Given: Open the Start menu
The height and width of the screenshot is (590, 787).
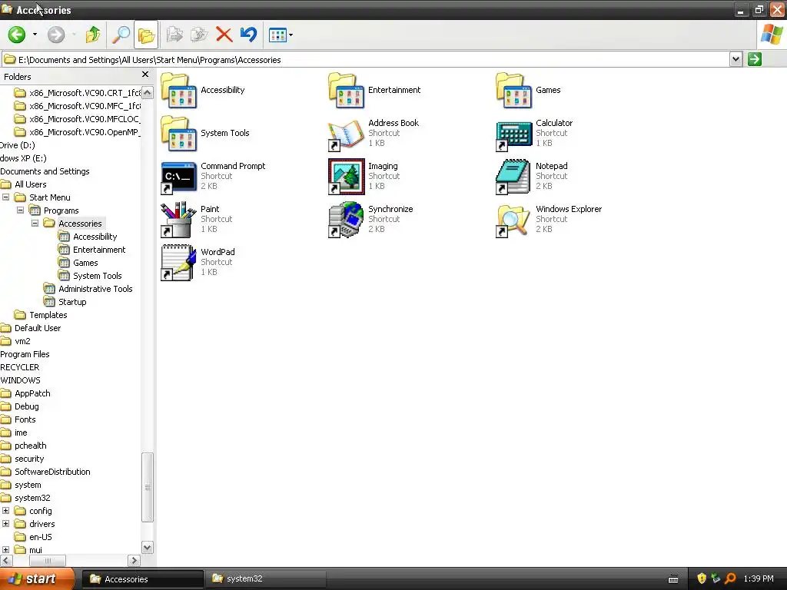Looking at the screenshot, I should coord(37,578).
